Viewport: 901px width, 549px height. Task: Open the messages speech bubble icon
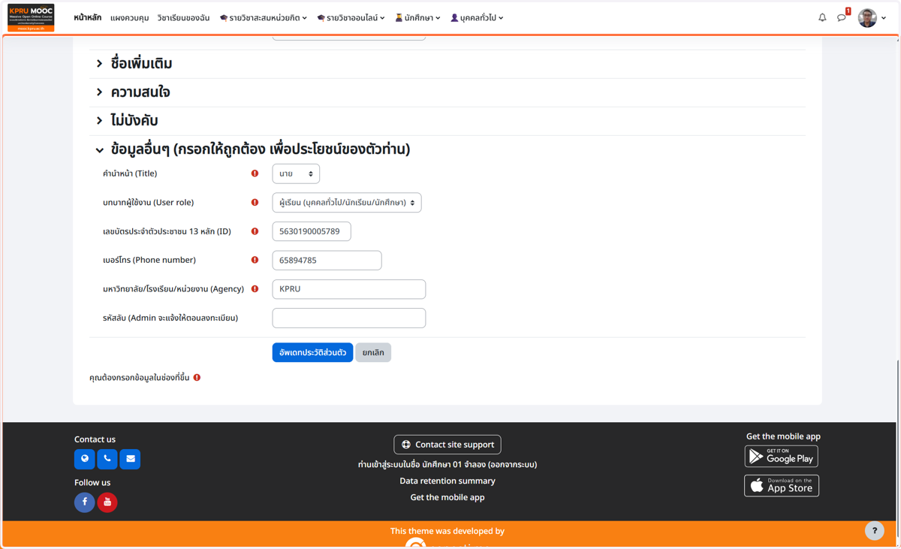click(842, 17)
